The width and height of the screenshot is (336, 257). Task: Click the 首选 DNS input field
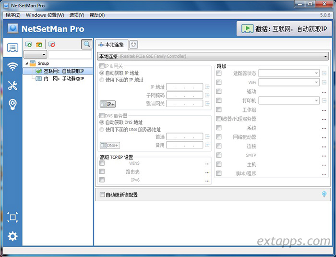185,136
